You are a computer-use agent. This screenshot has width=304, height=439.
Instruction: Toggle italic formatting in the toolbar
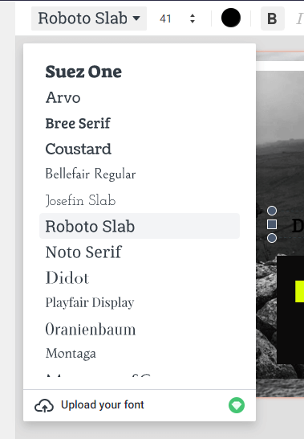[x=299, y=18]
